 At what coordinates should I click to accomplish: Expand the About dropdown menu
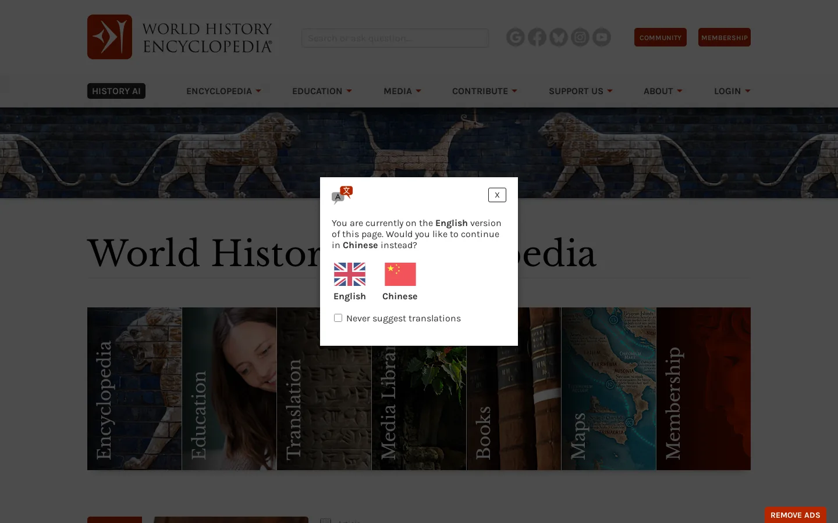tap(663, 91)
